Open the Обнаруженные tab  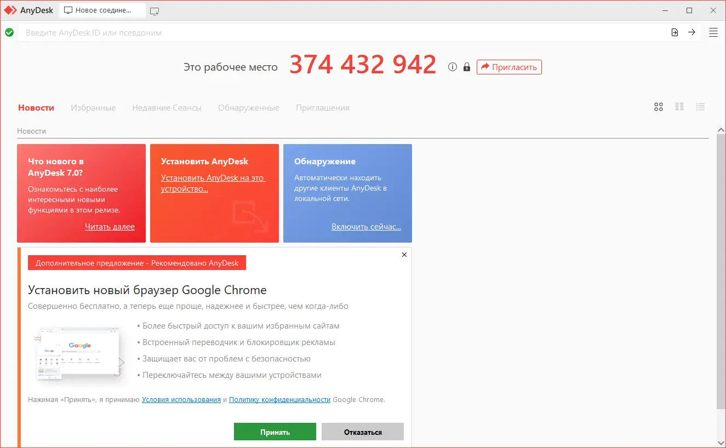pos(249,108)
